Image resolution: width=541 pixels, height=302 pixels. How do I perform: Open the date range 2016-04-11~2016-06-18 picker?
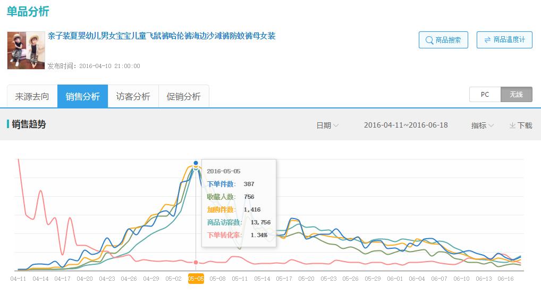tap(405, 125)
